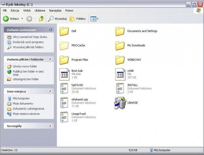Click the Udostępnij ten folder icon
This screenshot has width=204, height=155.
(x=9, y=79)
